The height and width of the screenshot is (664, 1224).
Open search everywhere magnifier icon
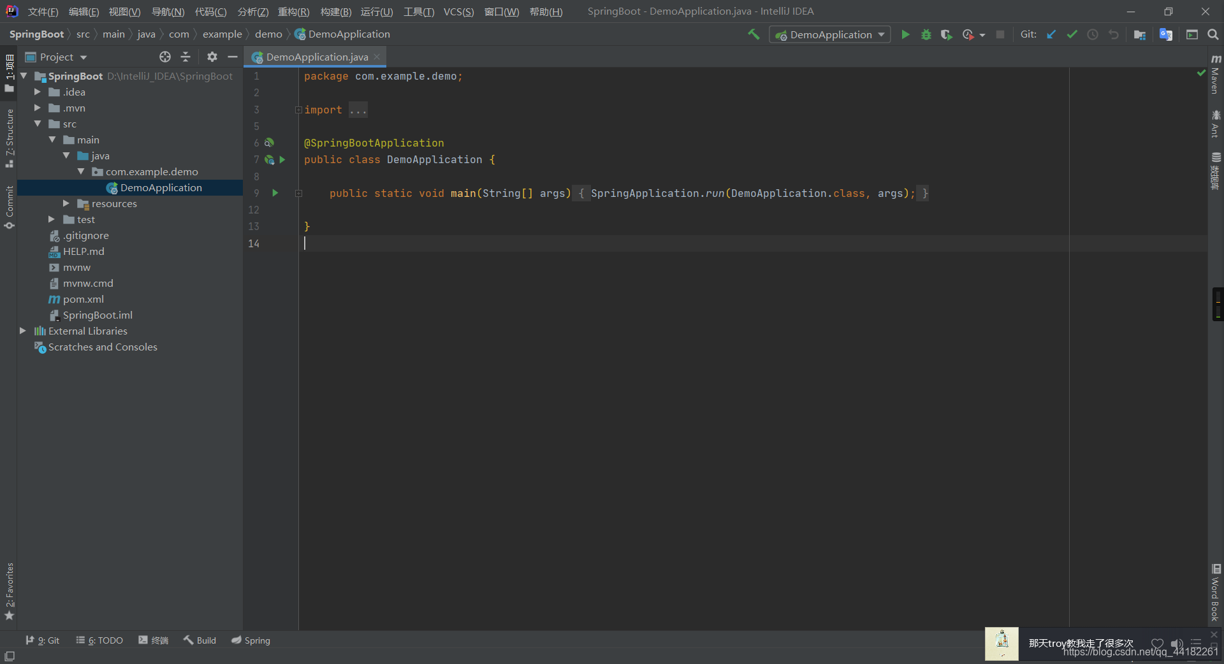tap(1213, 34)
